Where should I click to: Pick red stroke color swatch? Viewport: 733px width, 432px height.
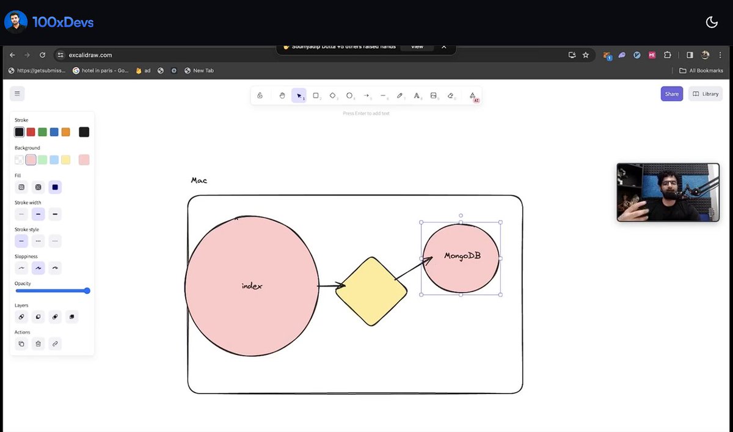coord(31,132)
